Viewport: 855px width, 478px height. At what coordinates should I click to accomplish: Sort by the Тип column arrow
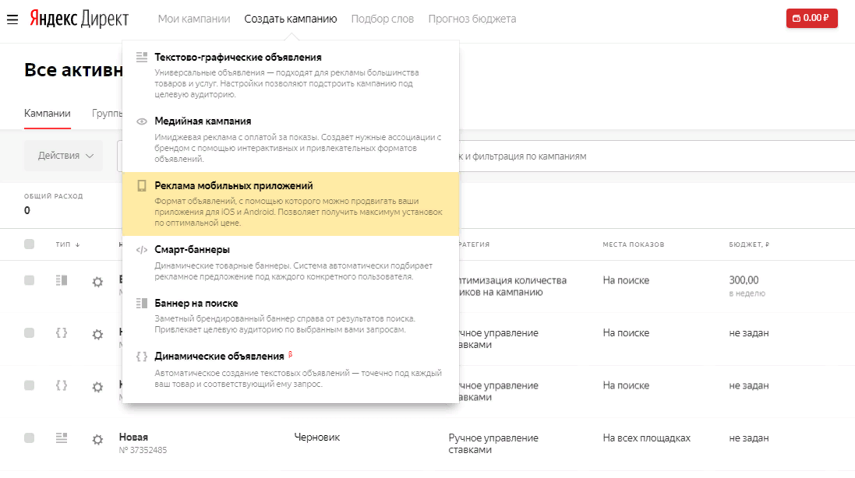(77, 245)
